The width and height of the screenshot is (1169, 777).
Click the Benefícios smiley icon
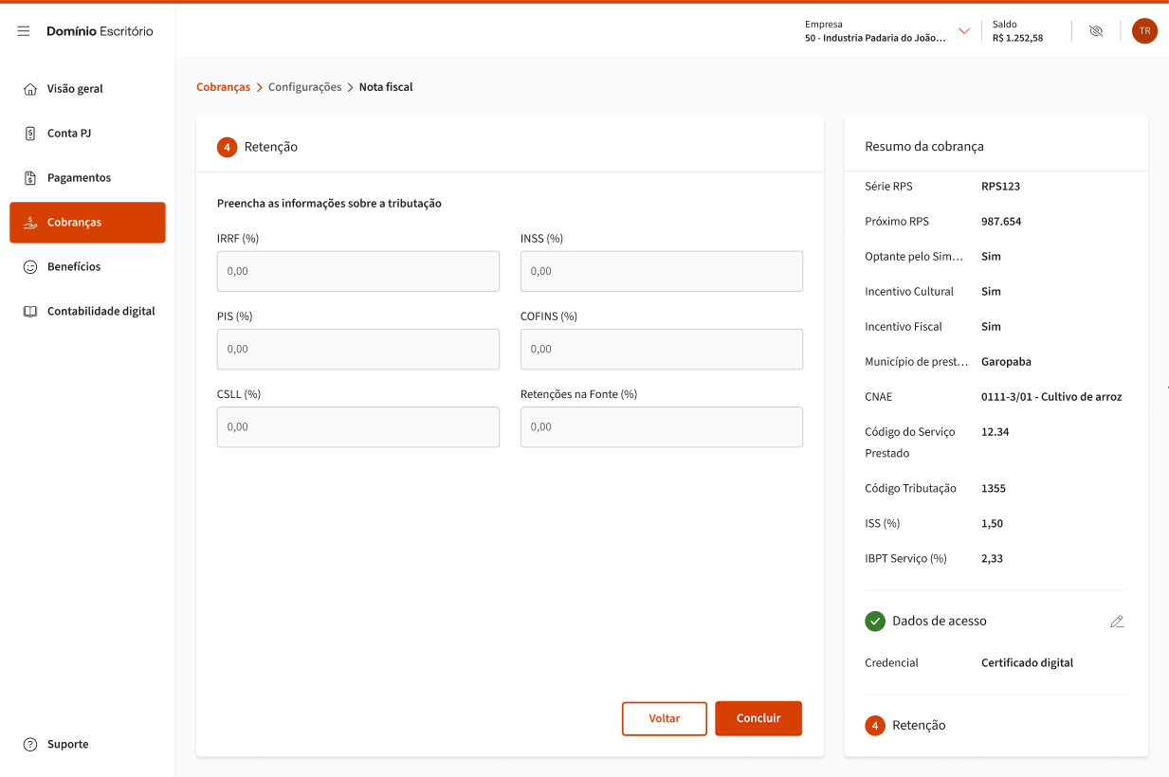coord(29,267)
